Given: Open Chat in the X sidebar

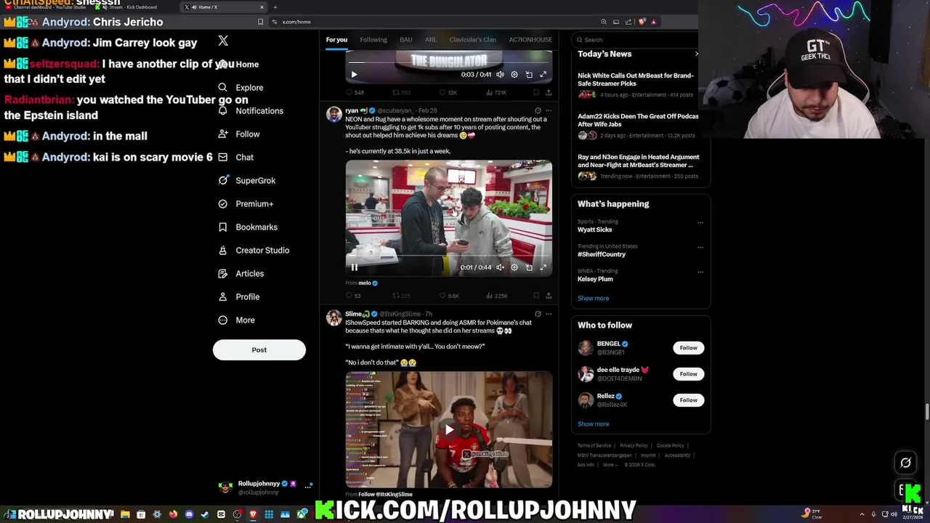Looking at the screenshot, I should tap(235, 157).
